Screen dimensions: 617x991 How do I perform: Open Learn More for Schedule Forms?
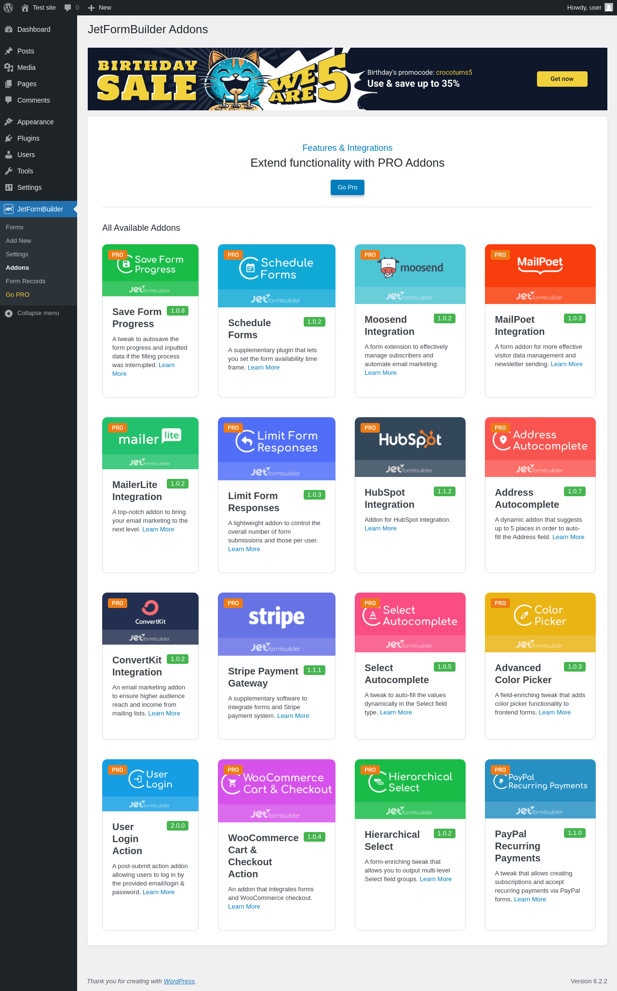(x=264, y=368)
